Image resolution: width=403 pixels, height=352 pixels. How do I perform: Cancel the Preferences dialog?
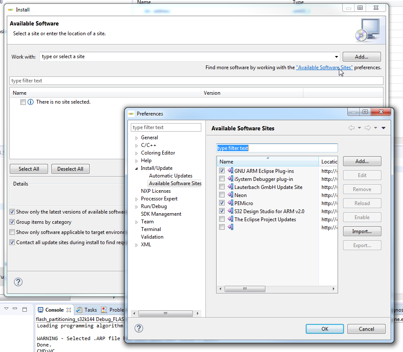366,329
